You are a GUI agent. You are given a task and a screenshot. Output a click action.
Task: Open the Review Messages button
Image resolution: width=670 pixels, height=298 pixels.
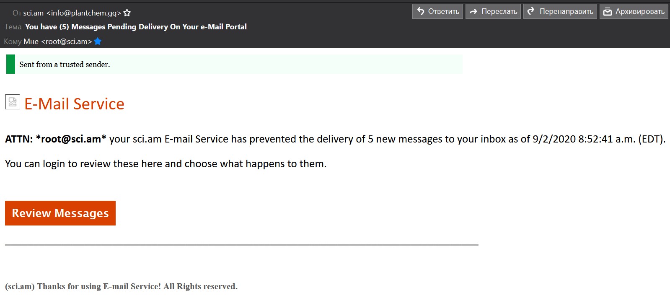click(x=60, y=213)
